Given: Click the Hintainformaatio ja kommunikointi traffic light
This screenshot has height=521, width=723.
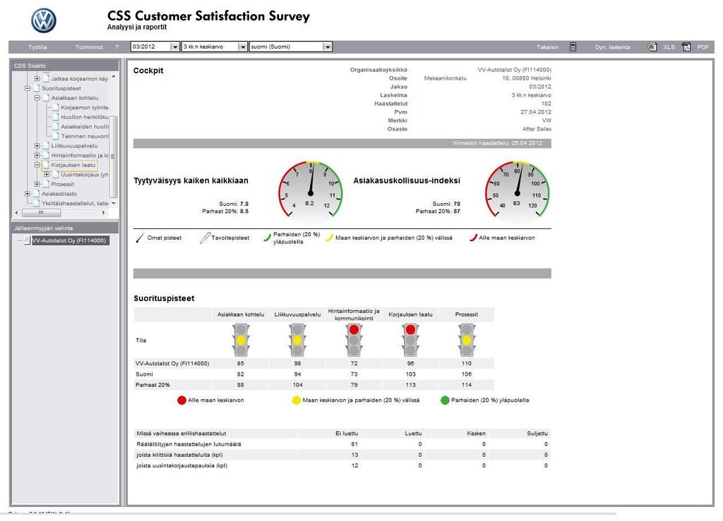Looking at the screenshot, I should pyautogui.click(x=354, y=340).
